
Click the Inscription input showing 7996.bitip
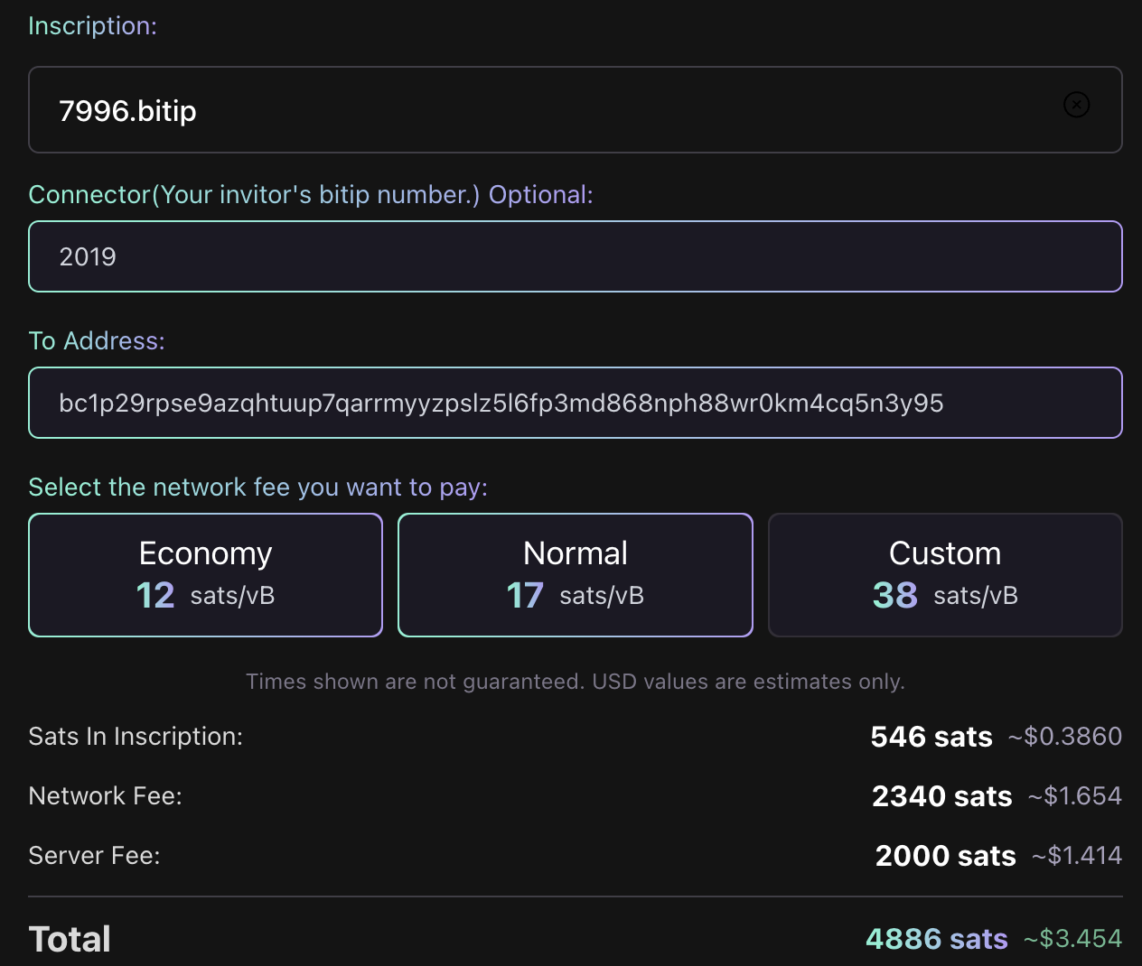tap(542, 110)
